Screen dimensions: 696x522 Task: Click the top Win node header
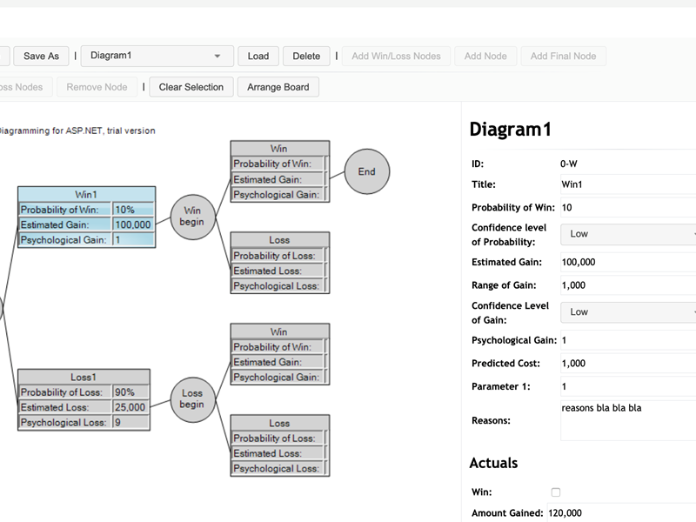279,149
